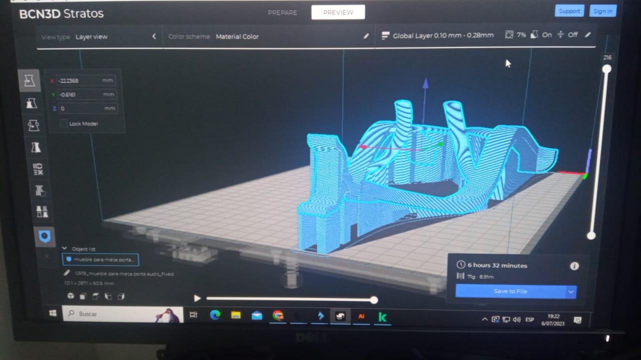Viewport: 641px width, 360px height.
Task: Click the pencil icon beside the file name
Action: click(x=67, y=273)
